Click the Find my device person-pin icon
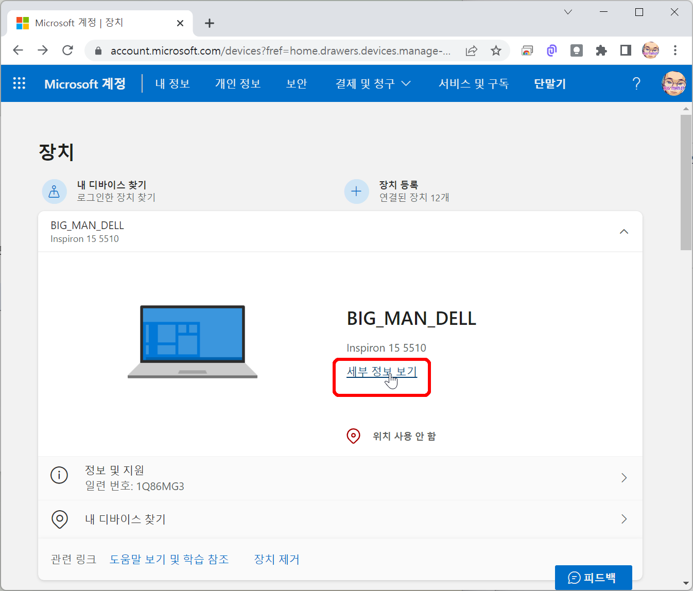The image size is (693, 591). point(54,192)
